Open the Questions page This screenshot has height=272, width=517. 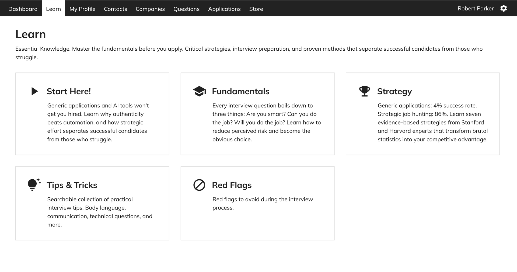[x=186, y=9]
